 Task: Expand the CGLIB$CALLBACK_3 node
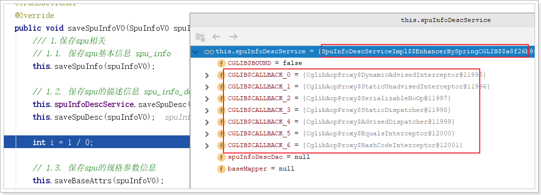tap(207, 110)
